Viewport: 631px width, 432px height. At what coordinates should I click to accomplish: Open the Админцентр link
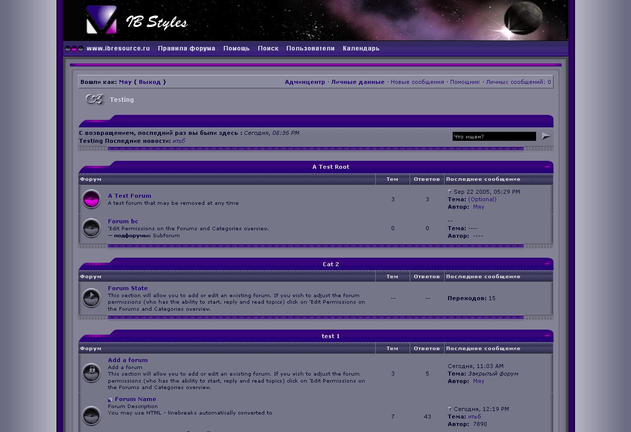pos(305,82)
